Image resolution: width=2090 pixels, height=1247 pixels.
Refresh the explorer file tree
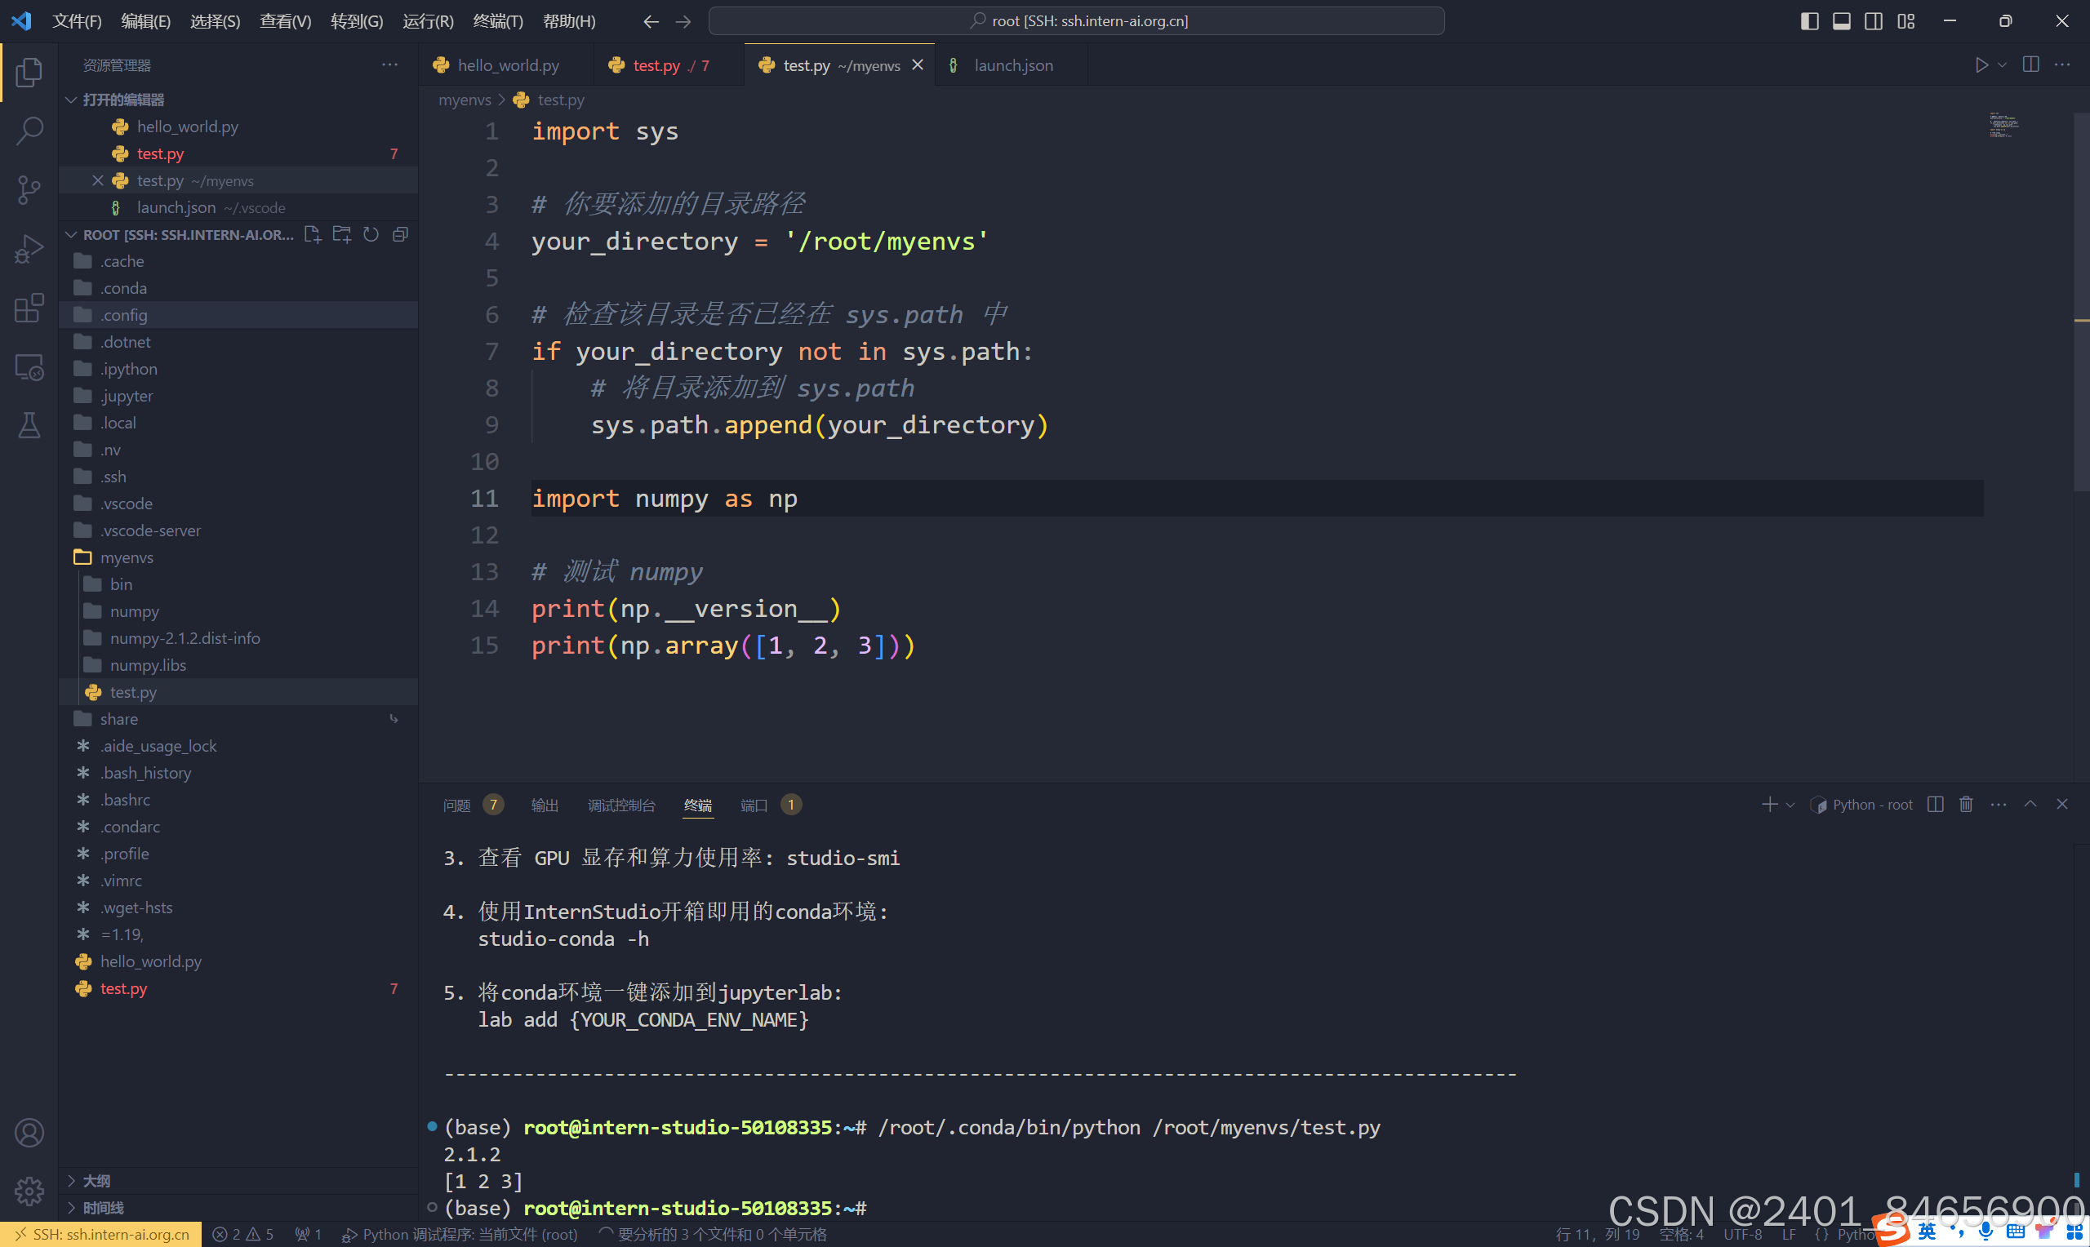click(x=371, y=234)
